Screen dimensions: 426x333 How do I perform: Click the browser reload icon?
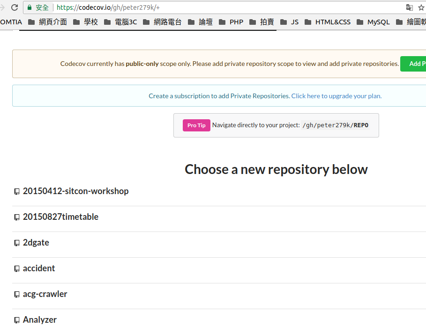15,7
